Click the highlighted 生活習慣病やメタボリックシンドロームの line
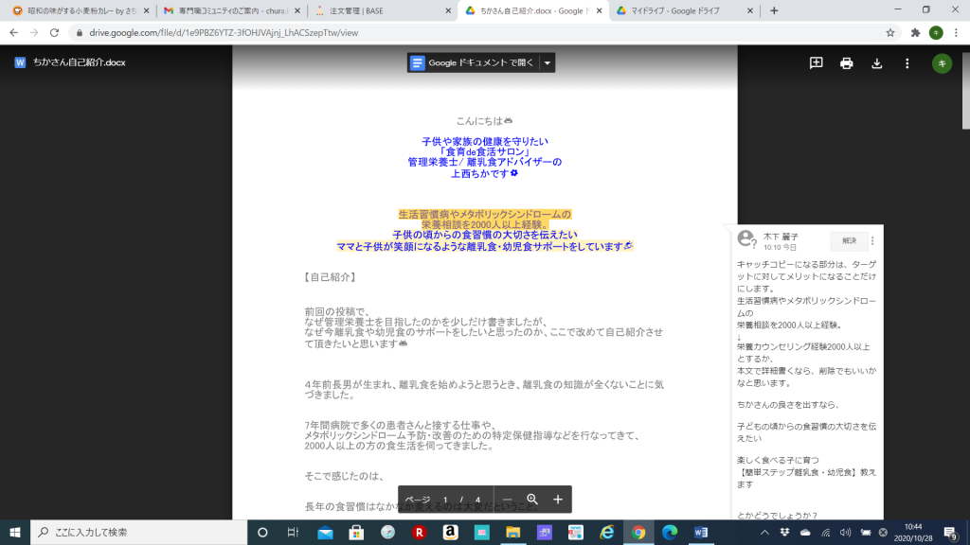Screen dimensions: 970x545 pos(484,215)
